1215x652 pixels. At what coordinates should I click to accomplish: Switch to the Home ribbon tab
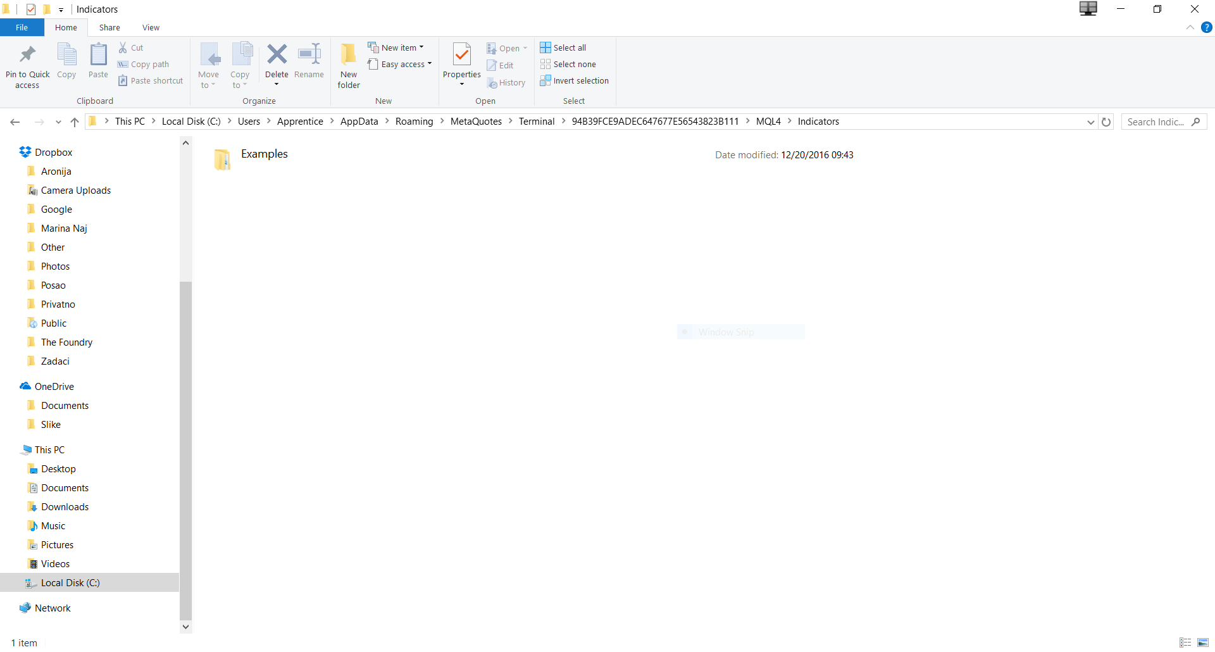click(x=66, y=27)
